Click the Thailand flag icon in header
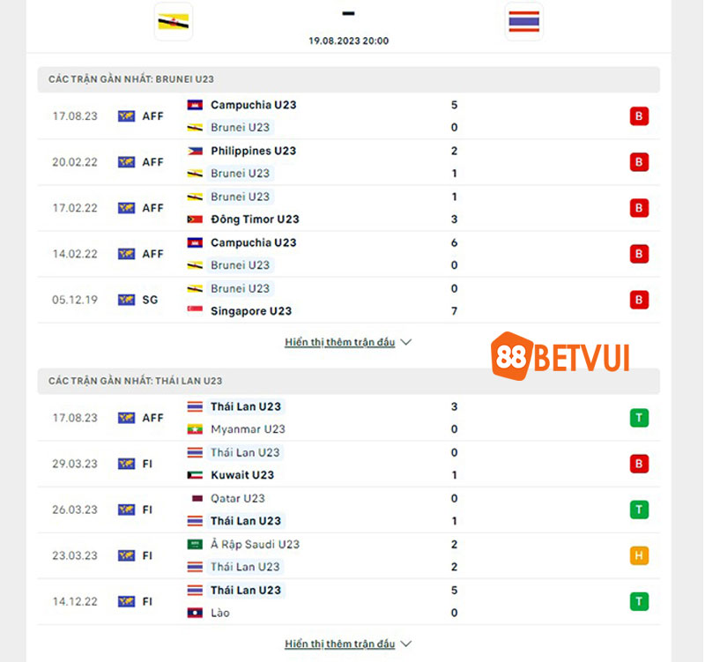Screen dimensions: 705x662 (x=523, y=21)
